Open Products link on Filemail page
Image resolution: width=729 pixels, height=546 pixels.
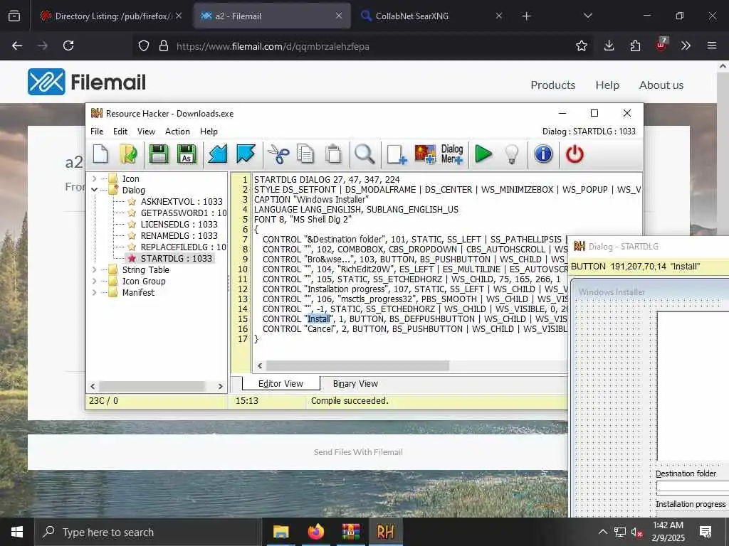click(552, 85)
